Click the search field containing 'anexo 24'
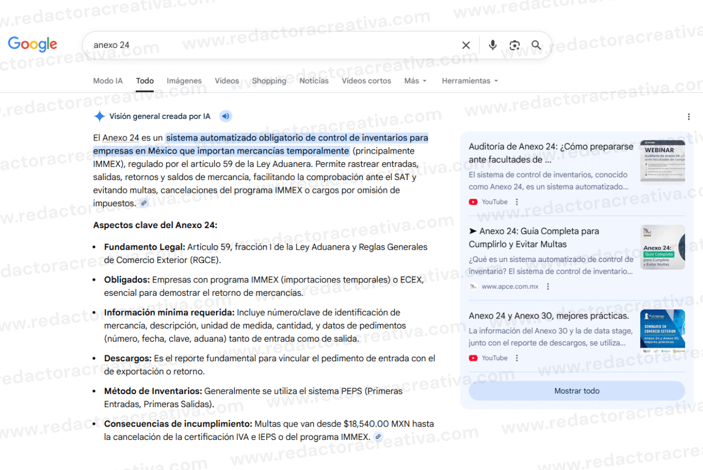Image resolution: width=703 pixels, height=470 pixels. tap(275, 45)
